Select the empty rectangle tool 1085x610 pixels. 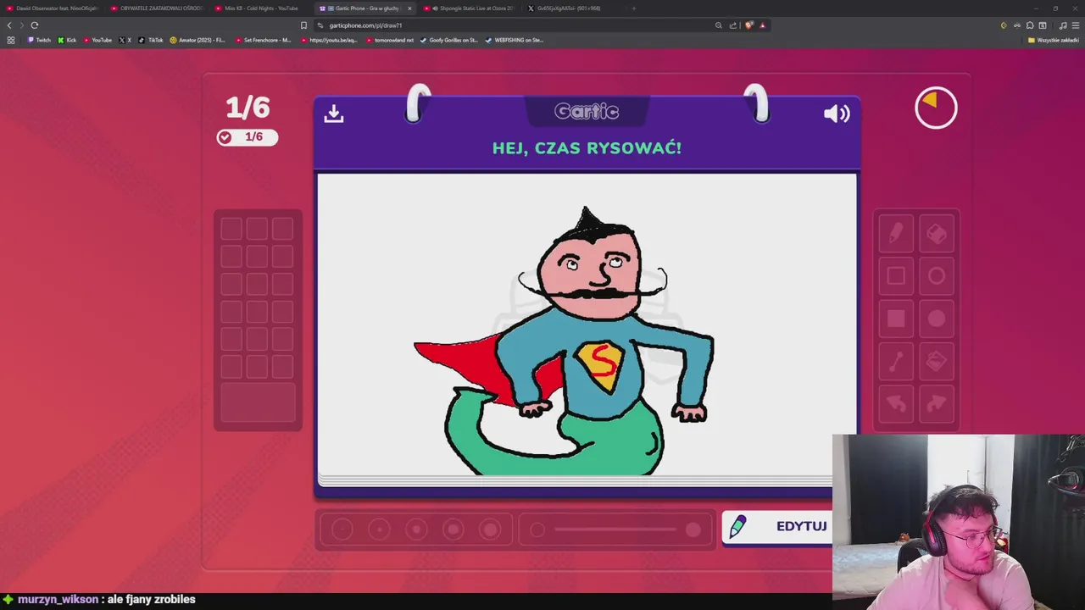coord(896,276)
